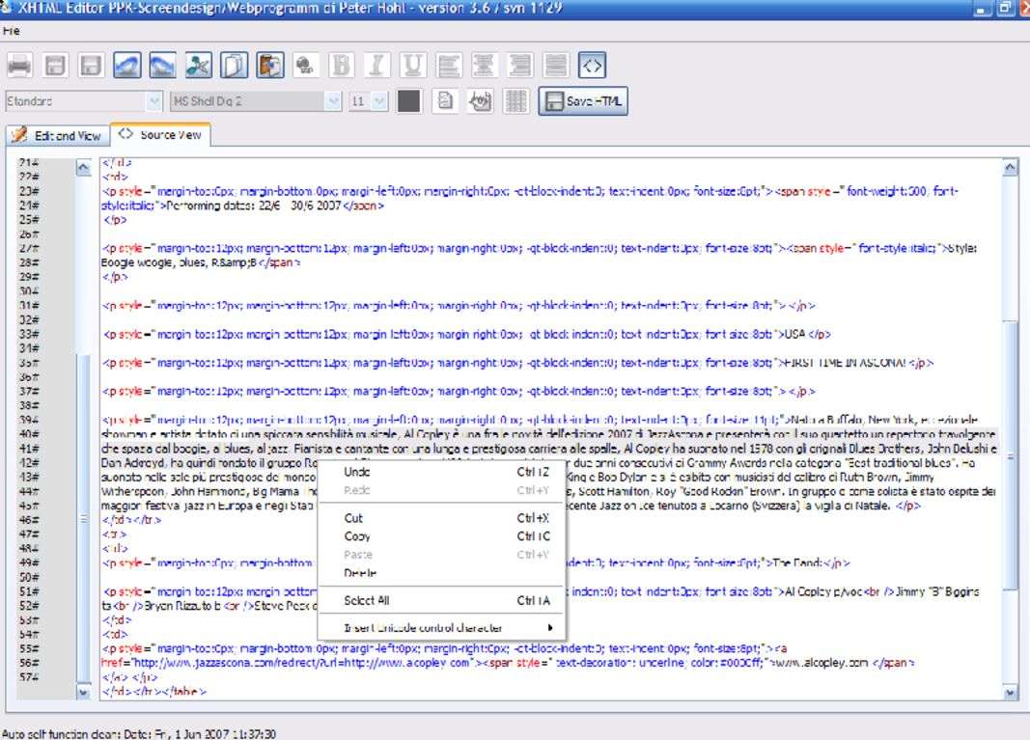Image resolution: width=1030 pixels, height=740 pixels.
Task: Choose Copy in the context menu
Action: click(357, 536)
